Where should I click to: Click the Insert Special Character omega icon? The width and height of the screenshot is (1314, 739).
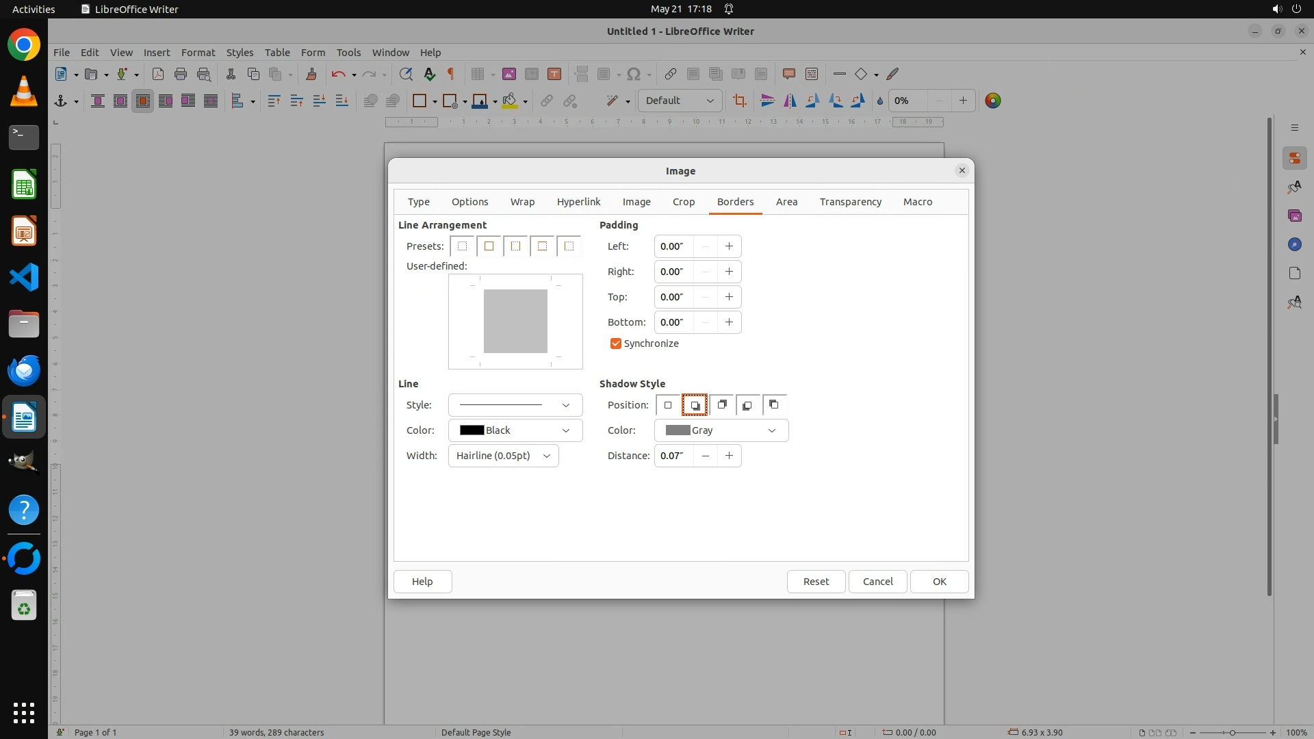pos(634,75)
